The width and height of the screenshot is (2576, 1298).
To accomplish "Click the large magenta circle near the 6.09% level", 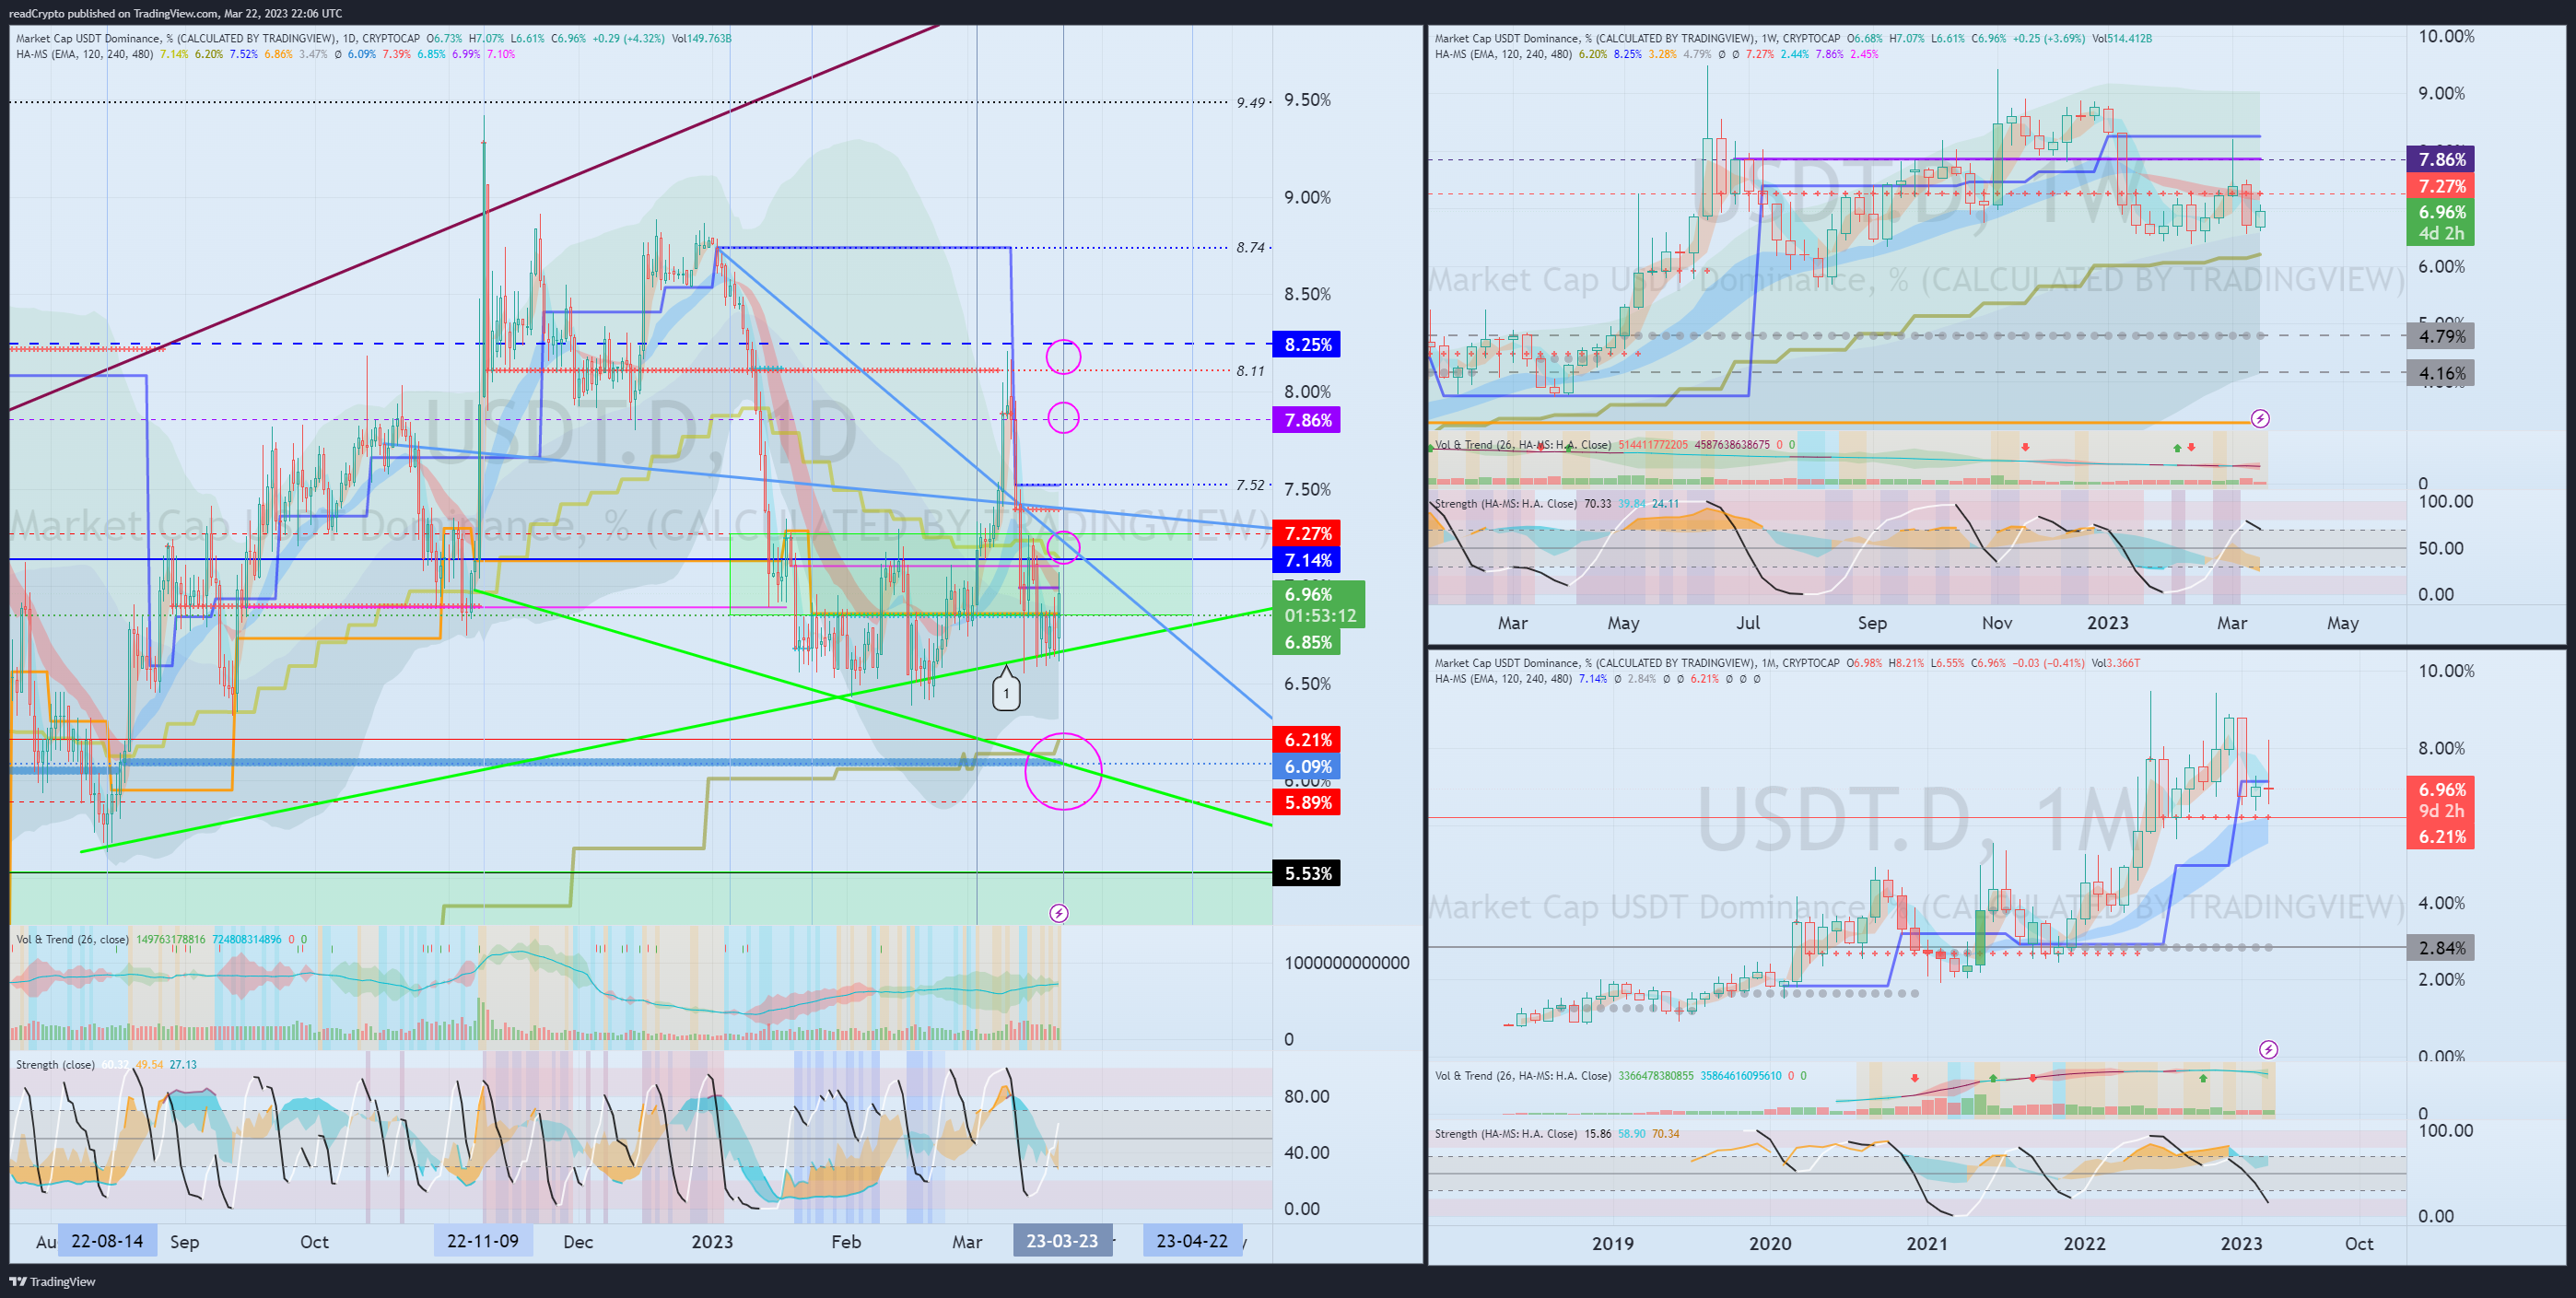I will [x=1063, y=770].
